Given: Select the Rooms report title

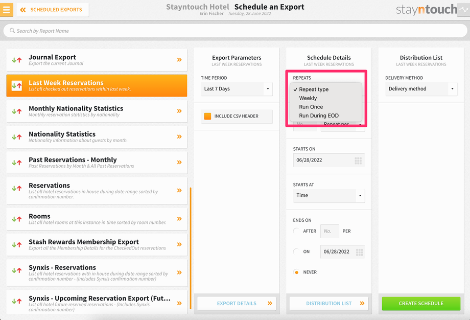Looking at the screenshot, I should click(x=39, y=216).
